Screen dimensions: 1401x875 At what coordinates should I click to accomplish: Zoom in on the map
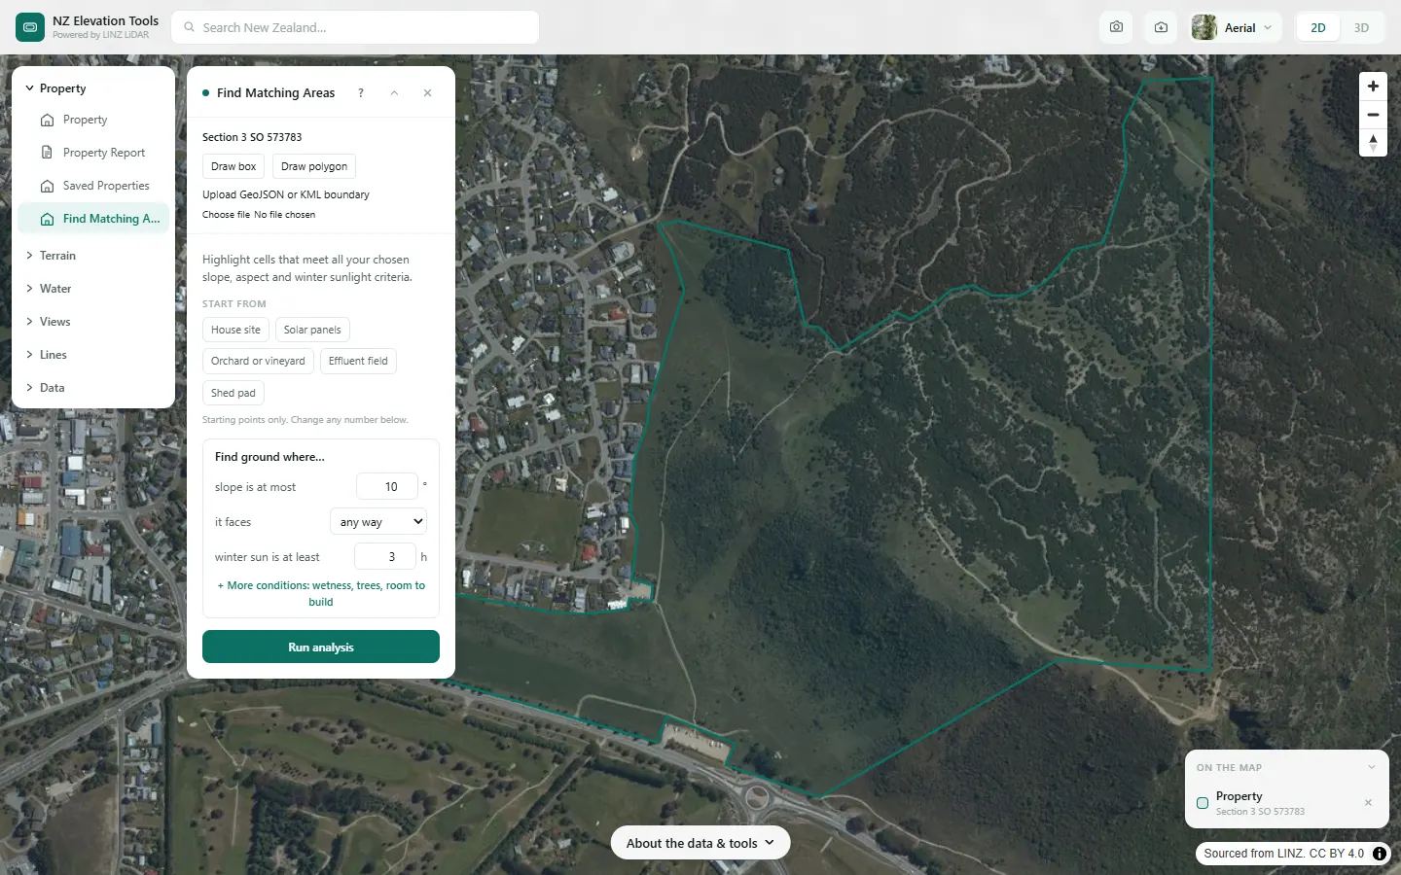tap(1373, 86)
